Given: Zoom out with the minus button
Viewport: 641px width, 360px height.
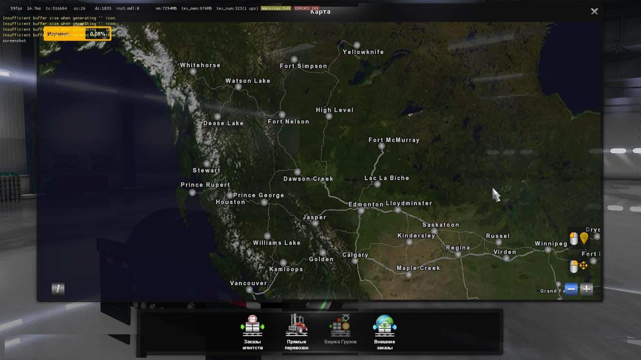Looking at the screenshot, I should pos(571,289).
